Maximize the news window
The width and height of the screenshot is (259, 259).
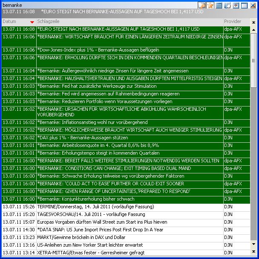pyautogui.click(x=245, y=5)
